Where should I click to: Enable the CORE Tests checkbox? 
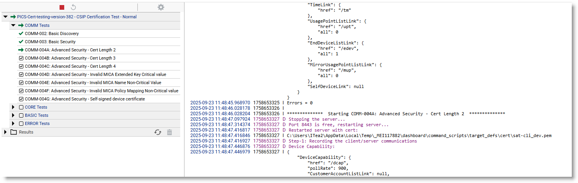21,107
